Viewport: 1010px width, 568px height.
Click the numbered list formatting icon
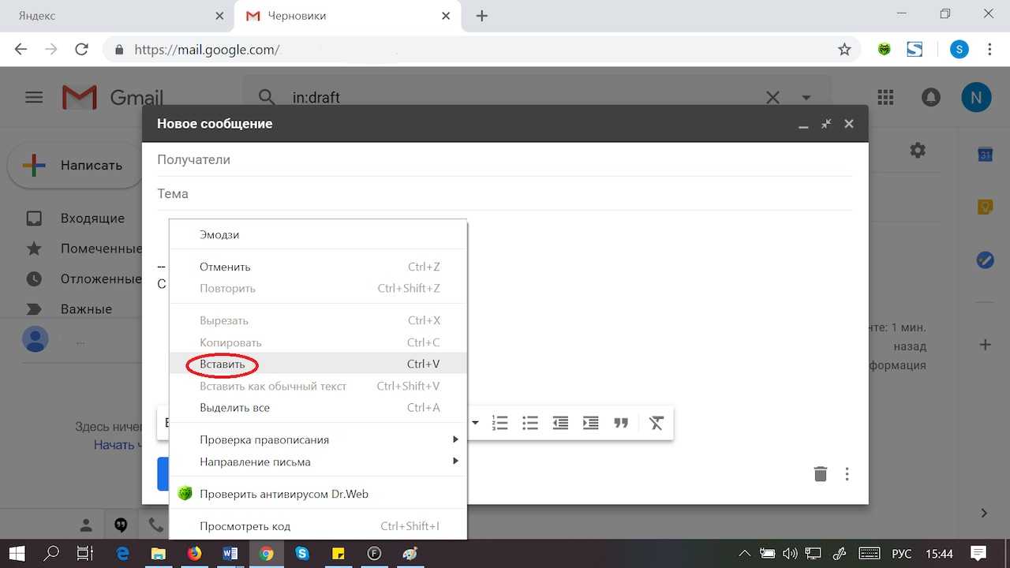[499, 423]
